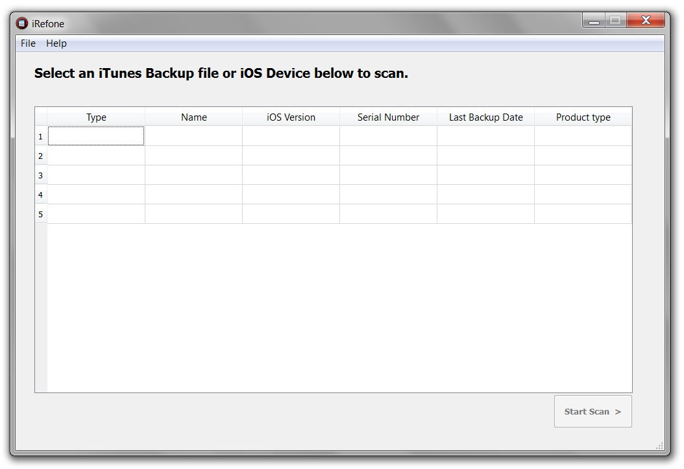
Task: Select row 3 header in the table
Action: point(41,175)
